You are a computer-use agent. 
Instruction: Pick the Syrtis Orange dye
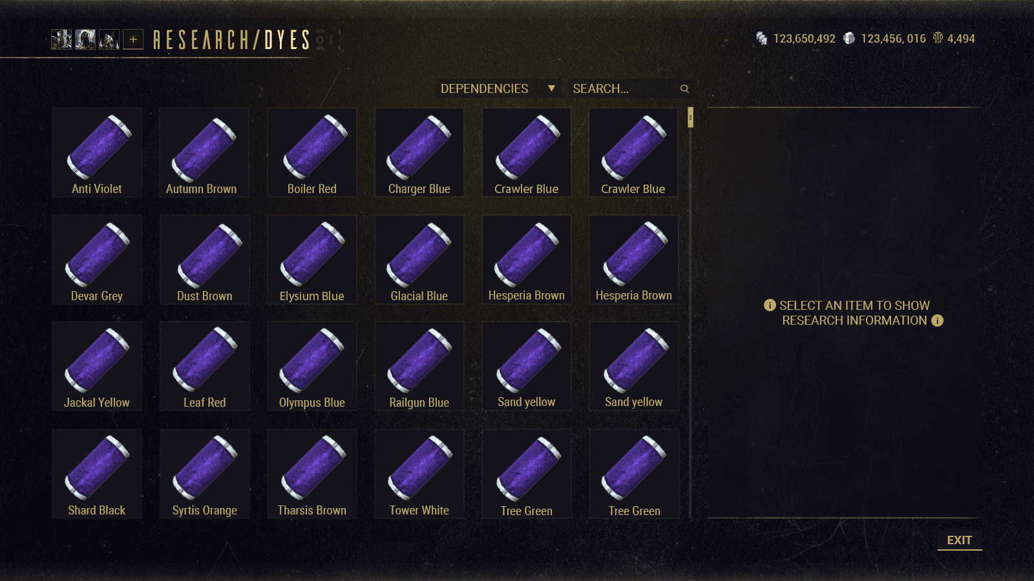[x=204, y=474]
